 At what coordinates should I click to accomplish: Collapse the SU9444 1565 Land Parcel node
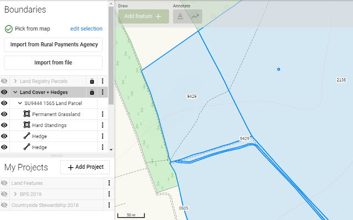tap(20, 103)
